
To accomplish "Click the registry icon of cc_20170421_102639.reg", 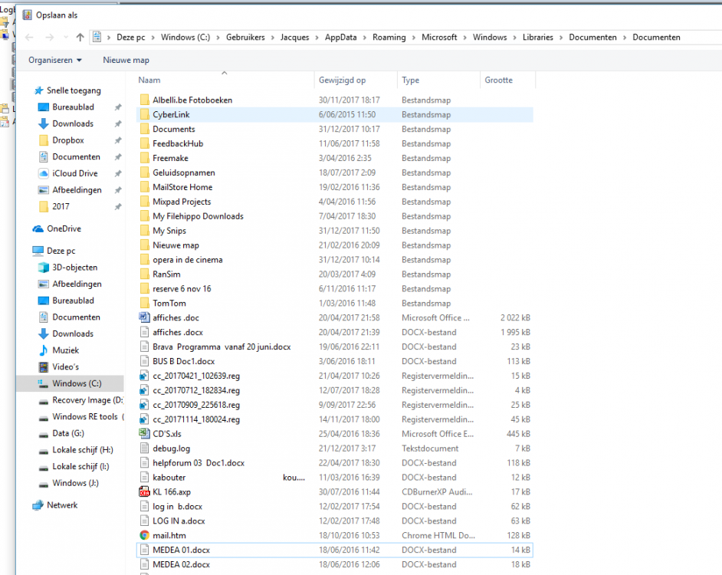I will (x=145, y=376).
